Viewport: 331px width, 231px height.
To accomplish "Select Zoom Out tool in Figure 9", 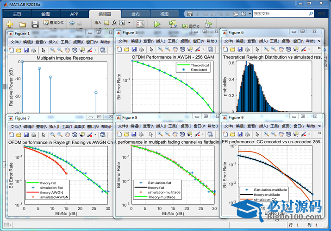I will (x=274, y=134).
